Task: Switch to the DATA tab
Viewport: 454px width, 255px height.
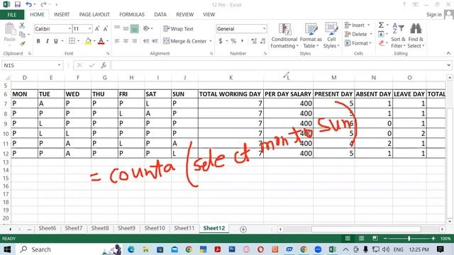Action: tap(160, 14)
